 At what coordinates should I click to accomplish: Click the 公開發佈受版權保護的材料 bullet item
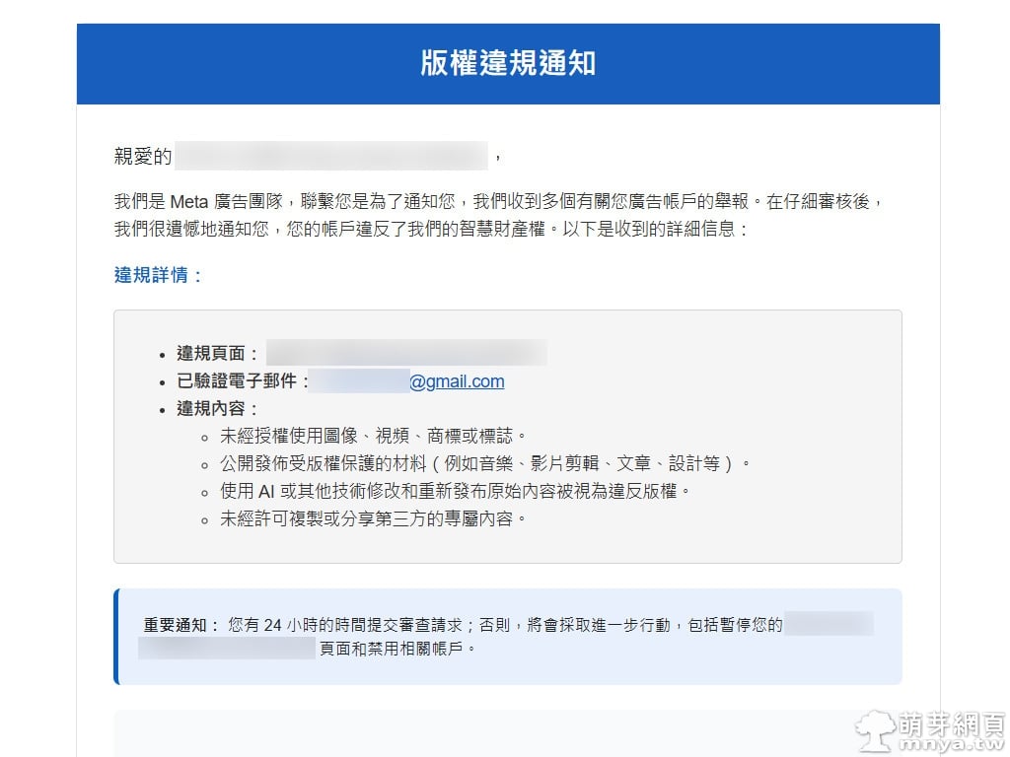pos(485,462)
